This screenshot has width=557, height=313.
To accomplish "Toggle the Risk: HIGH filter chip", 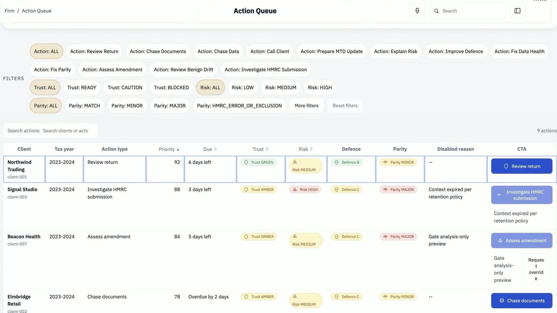I will (320, 88).
